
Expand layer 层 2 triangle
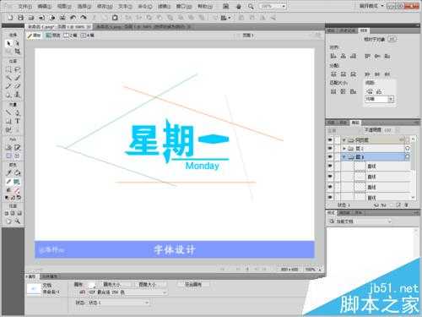pyautogui.click(x=344, y=148)
